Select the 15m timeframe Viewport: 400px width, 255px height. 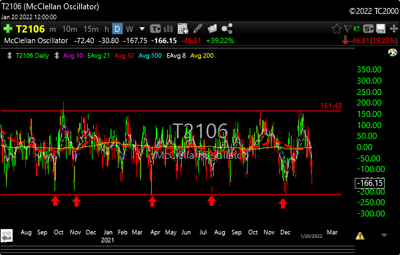pyautogui.click(x=91, y=29)
